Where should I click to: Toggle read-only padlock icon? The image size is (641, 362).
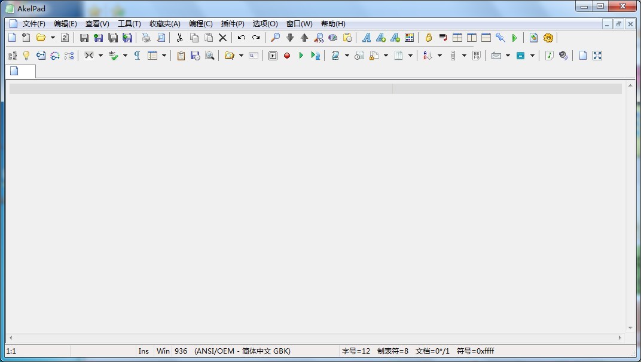click(x=428, y=38)
